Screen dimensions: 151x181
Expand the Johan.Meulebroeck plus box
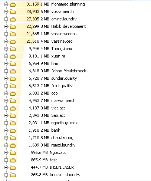click(6, 71)
